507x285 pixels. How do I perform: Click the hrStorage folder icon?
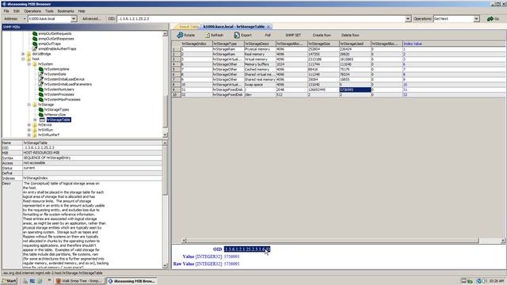pos(35,104)
